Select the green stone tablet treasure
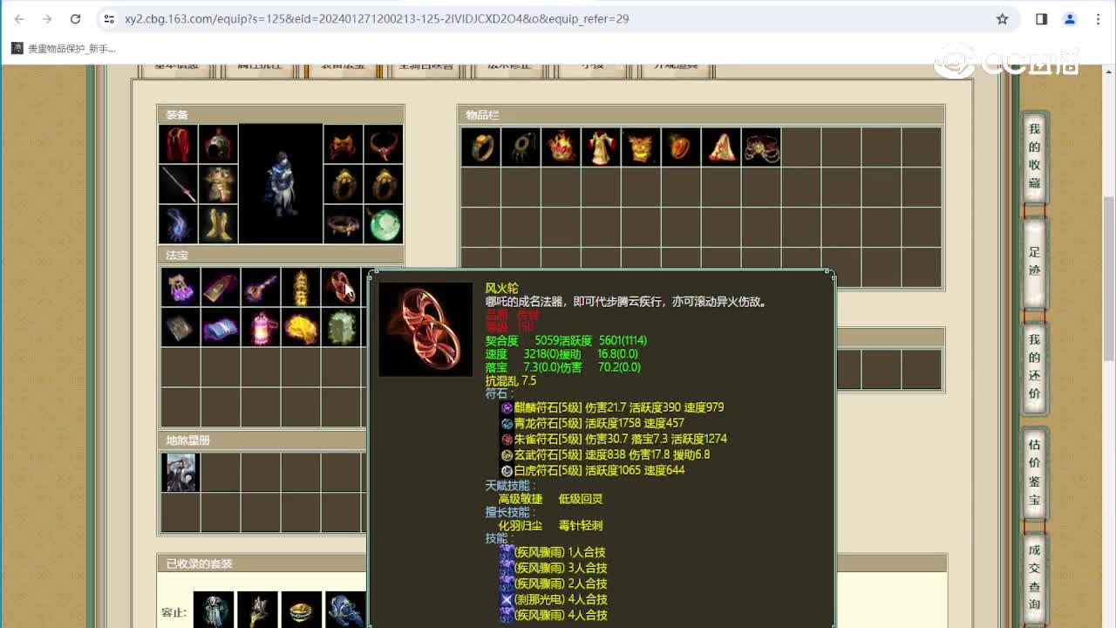 point(341,327)
